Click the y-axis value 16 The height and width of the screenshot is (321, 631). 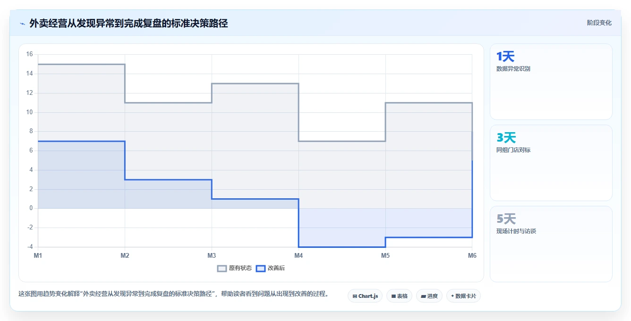29,54
